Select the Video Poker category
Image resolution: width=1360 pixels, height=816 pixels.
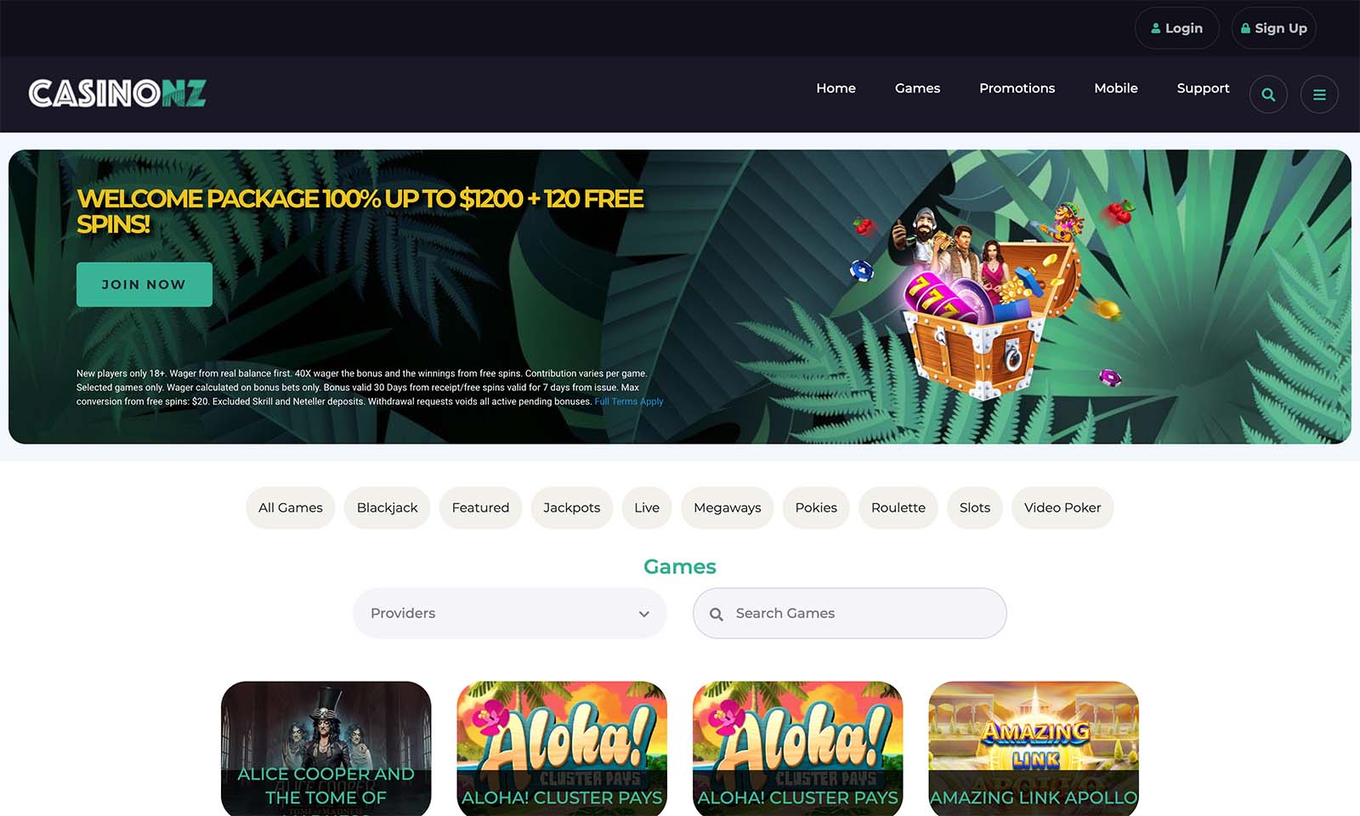(1062, 507)
